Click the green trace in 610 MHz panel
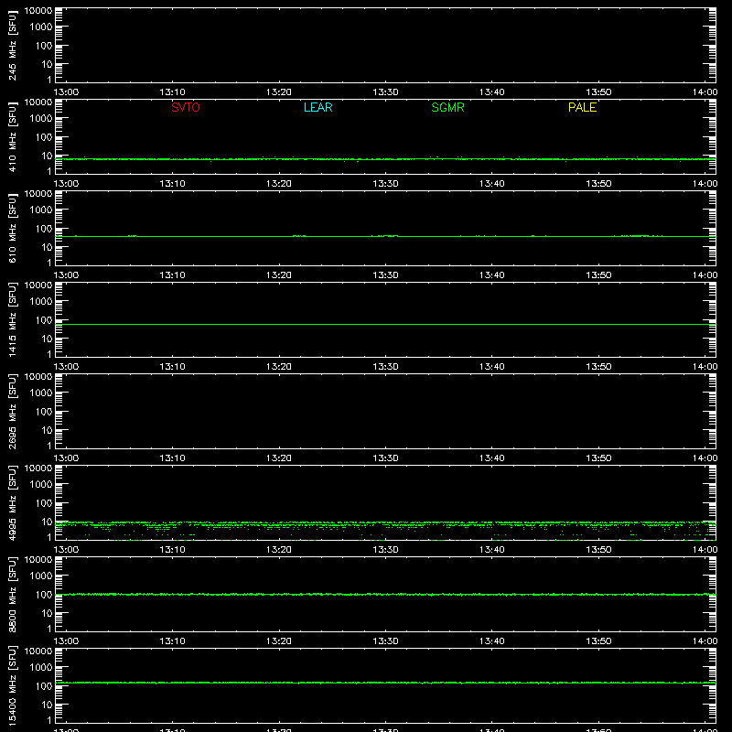 point(385,236)
